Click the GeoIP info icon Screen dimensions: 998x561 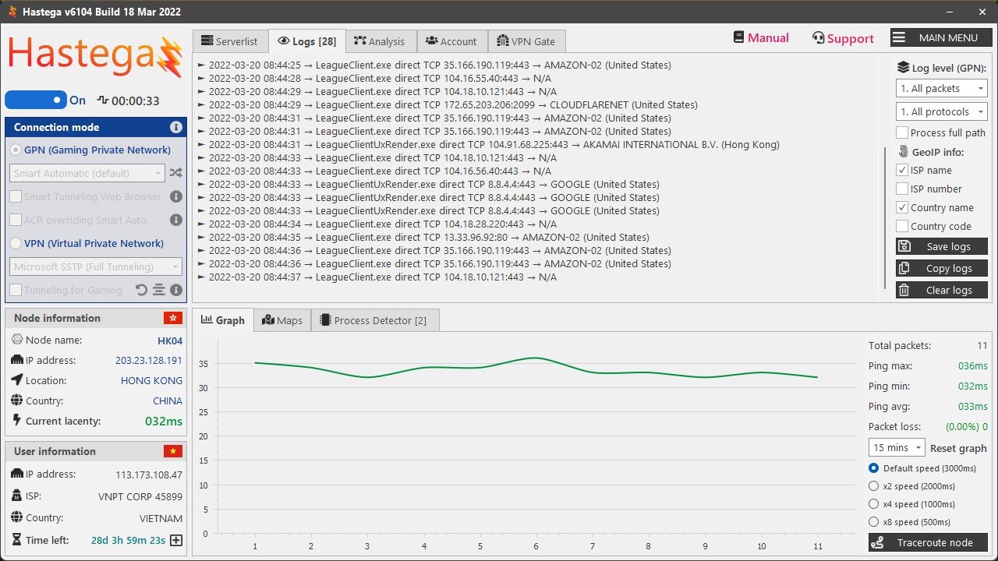coord(904,152)
